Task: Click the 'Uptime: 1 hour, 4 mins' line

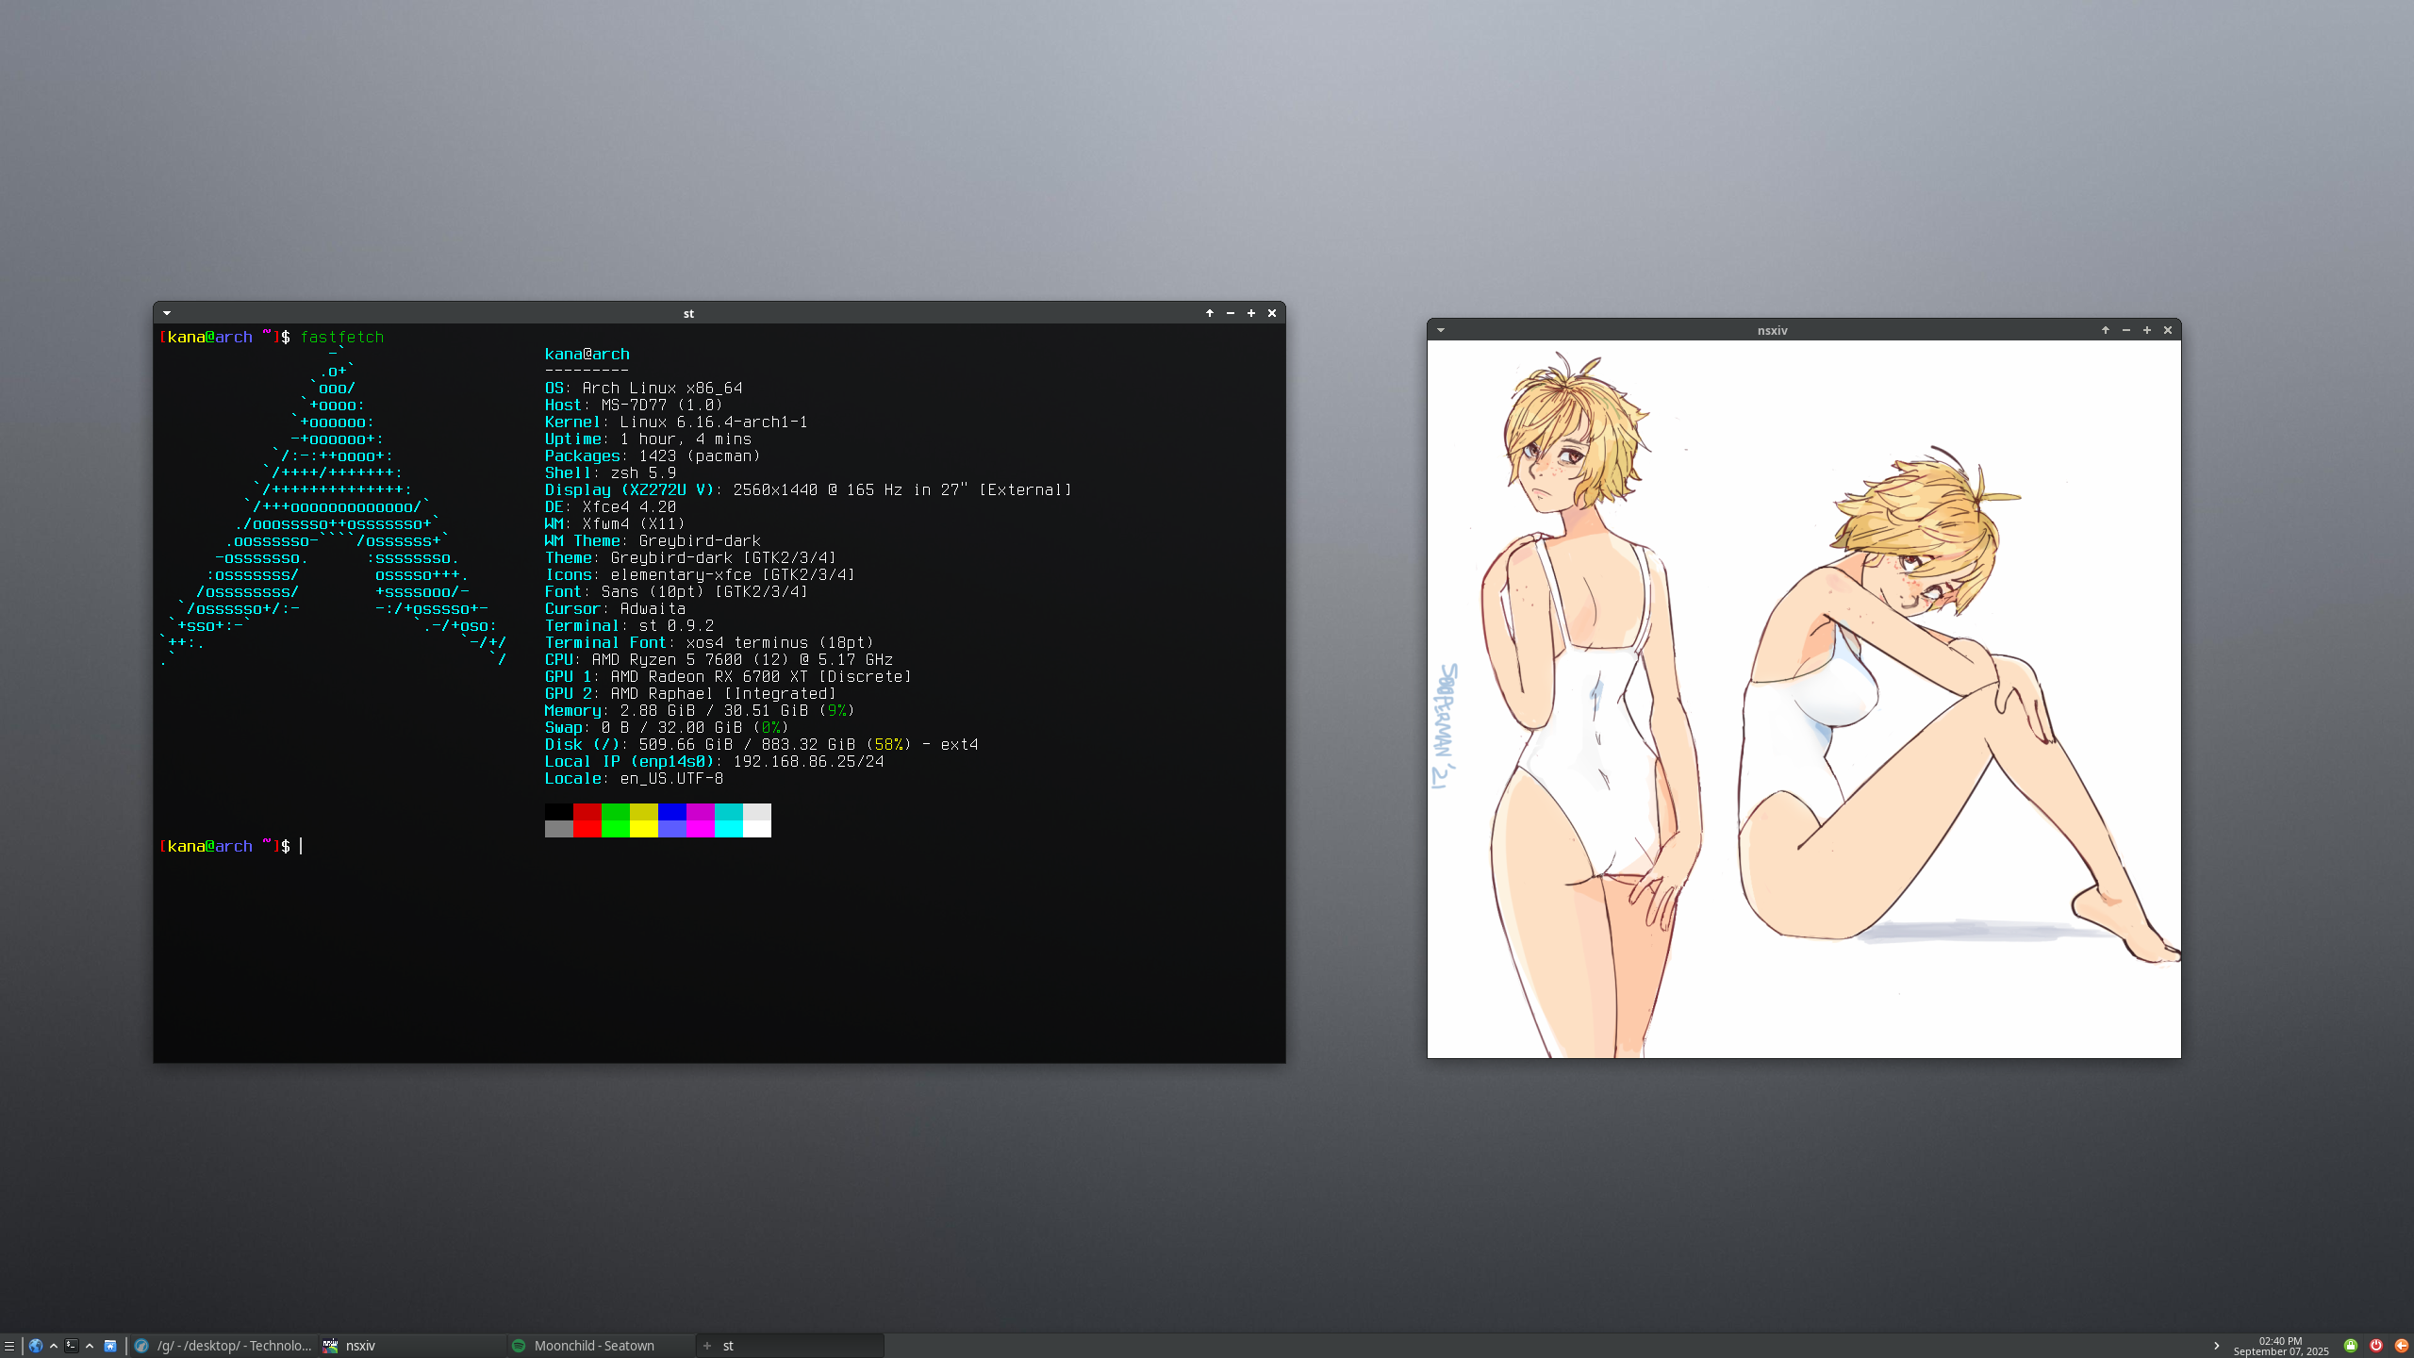Action: tap(648, 439)
